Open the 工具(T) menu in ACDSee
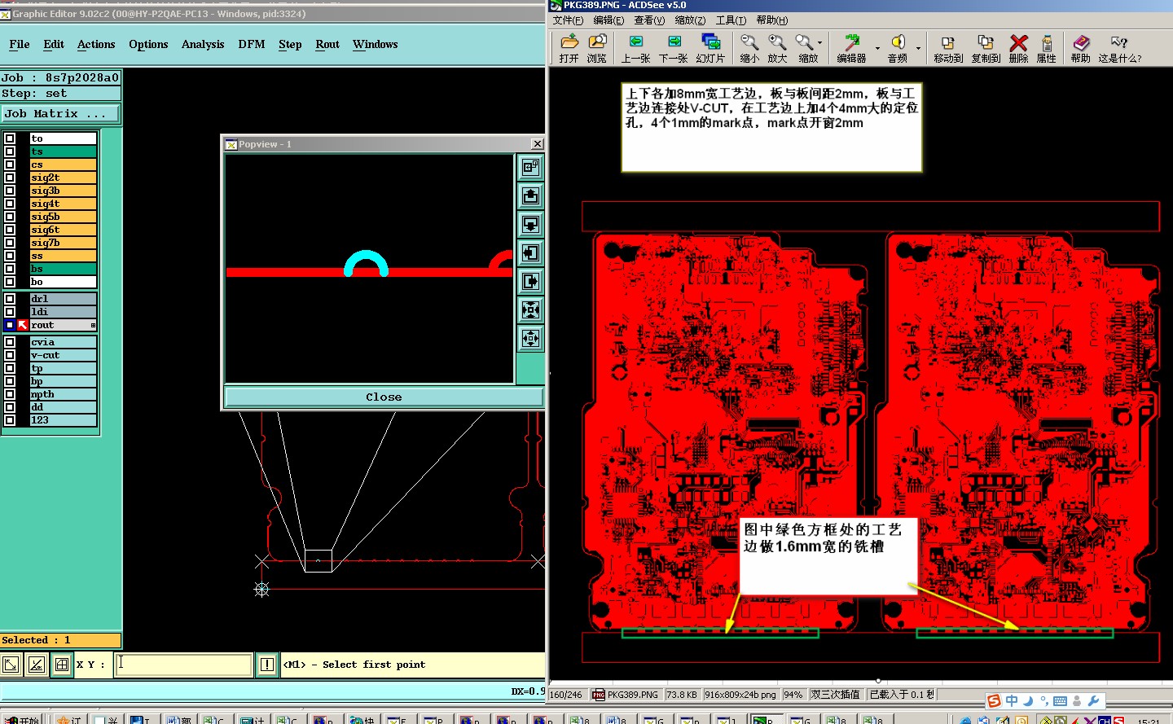 [x=731, y=20]
